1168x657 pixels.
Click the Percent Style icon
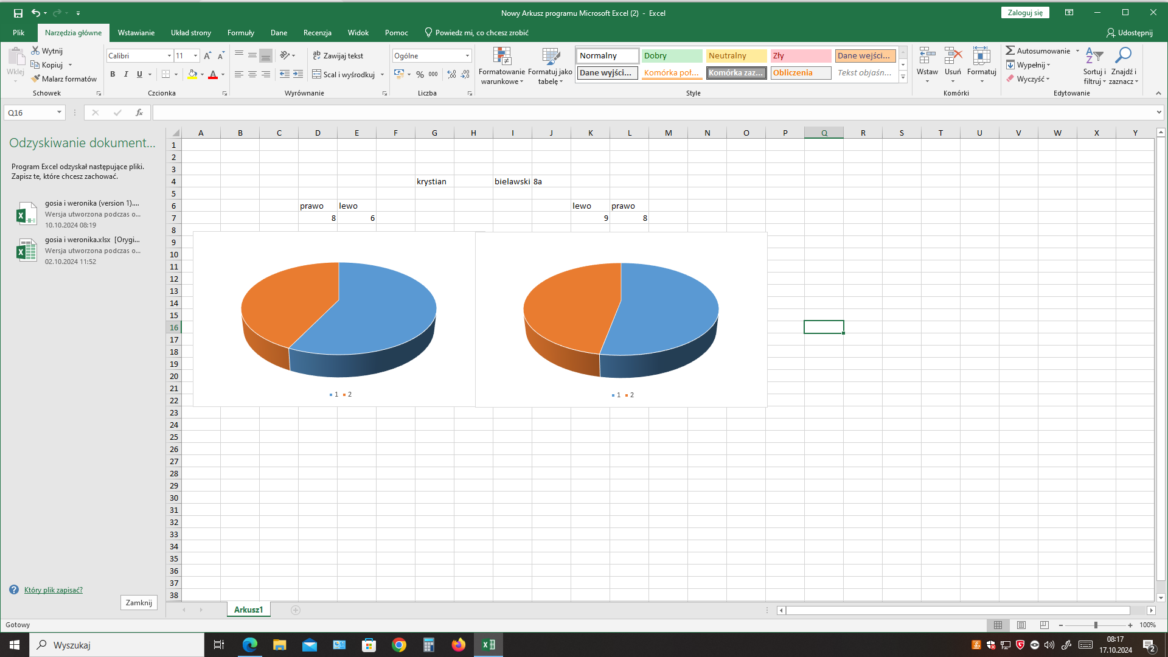pos(420,74)
